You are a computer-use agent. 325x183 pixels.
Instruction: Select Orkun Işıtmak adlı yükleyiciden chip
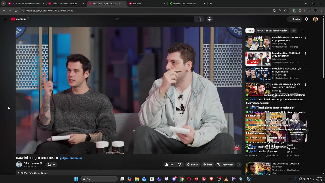point(272,30)
